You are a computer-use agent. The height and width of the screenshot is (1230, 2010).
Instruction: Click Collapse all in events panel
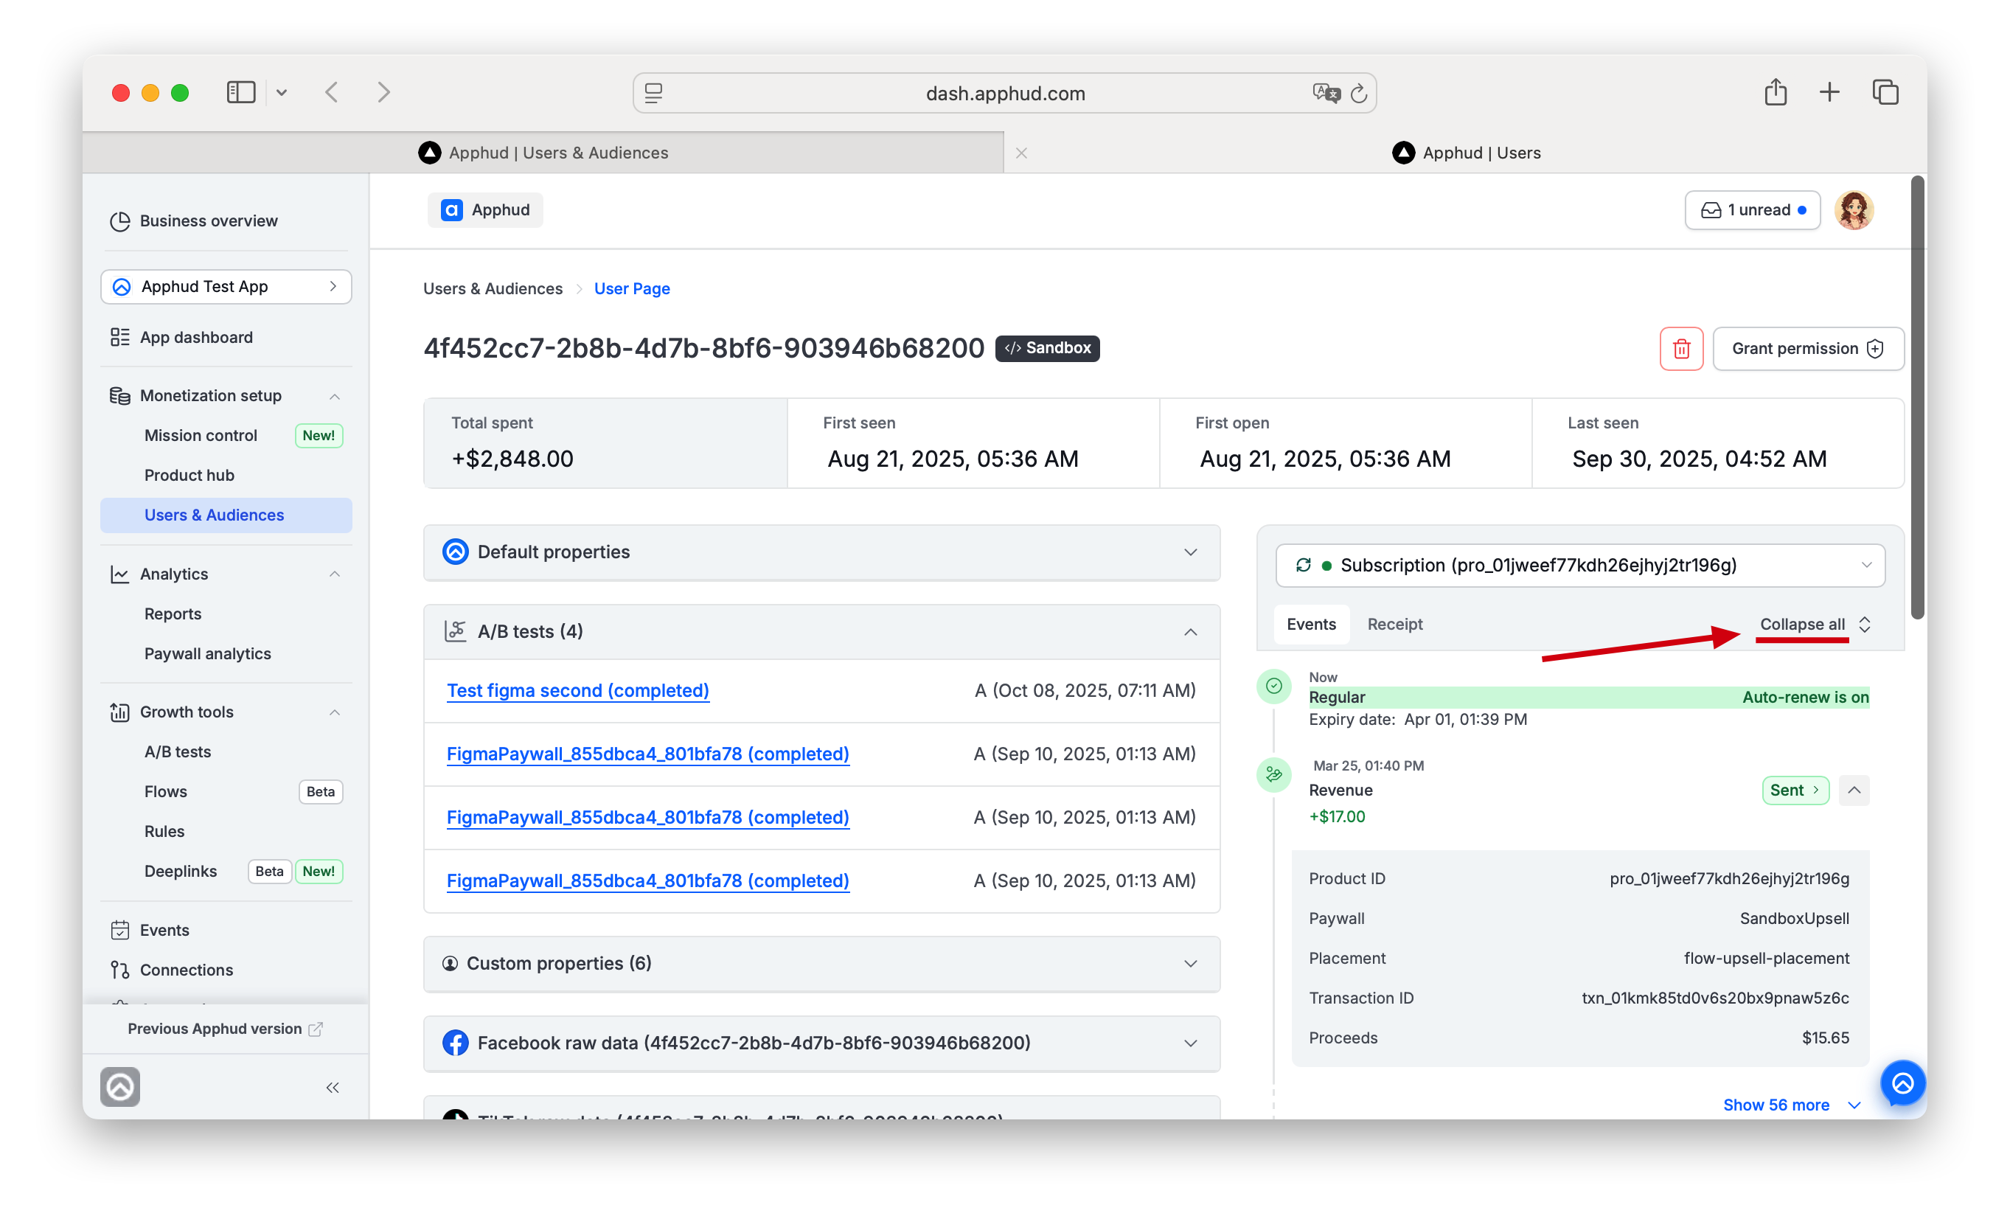pos(1814,624)
